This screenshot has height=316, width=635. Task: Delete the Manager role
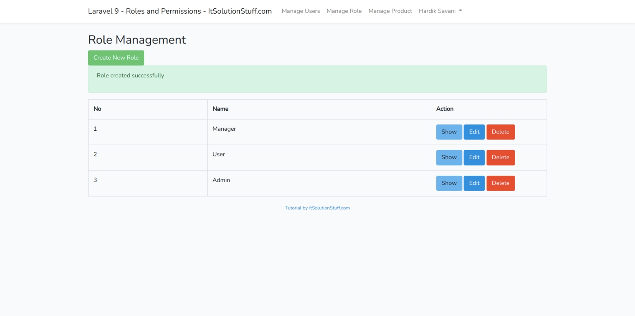(x=500, y=132)
